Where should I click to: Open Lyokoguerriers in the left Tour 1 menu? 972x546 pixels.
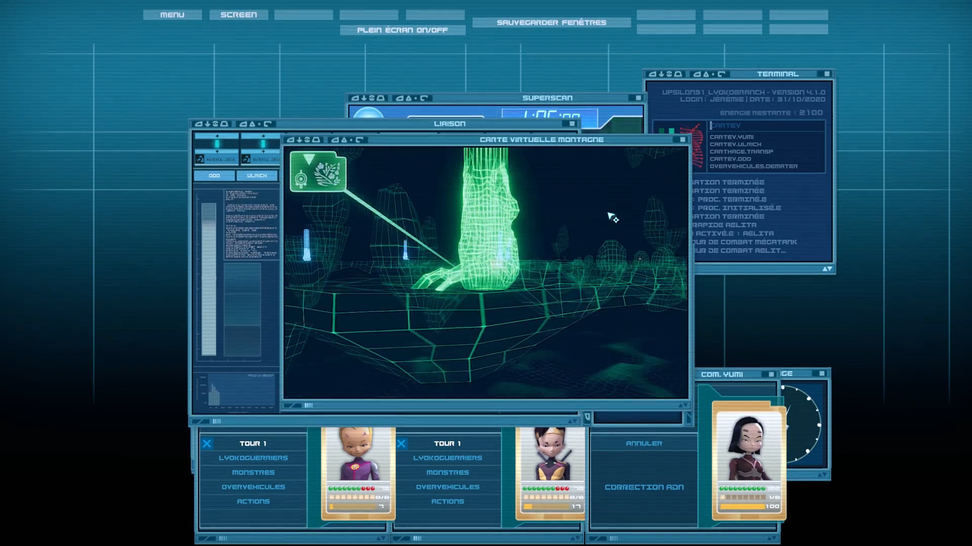[253, 458]
